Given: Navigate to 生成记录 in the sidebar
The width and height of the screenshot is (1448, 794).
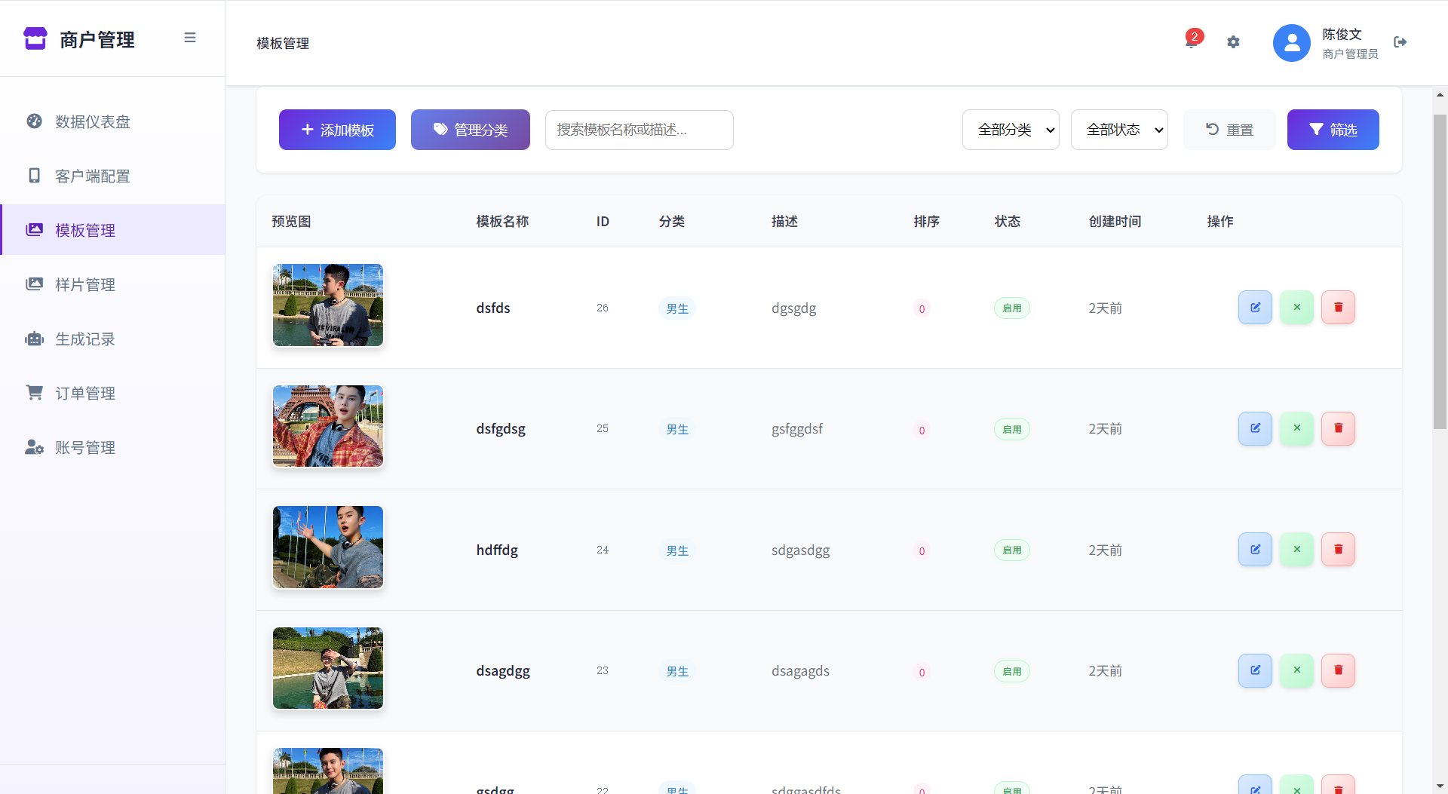Looking at the screenshot, I should click(84, 339).
